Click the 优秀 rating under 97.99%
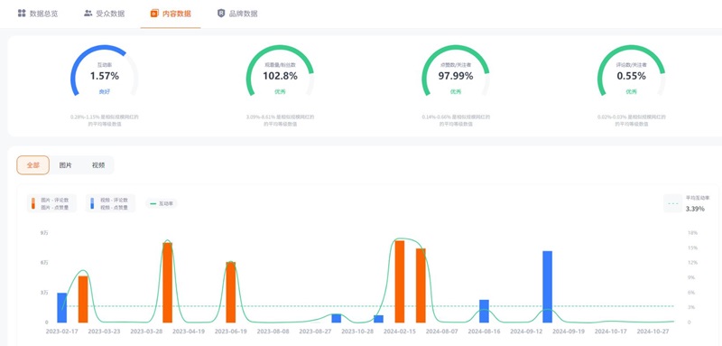The height and width of the screenshot is (346, 722). coord(456,91)
